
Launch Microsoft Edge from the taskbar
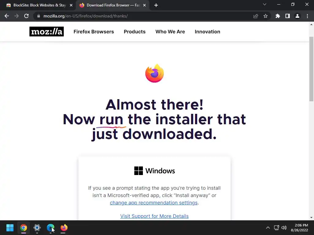click(51, 228)
